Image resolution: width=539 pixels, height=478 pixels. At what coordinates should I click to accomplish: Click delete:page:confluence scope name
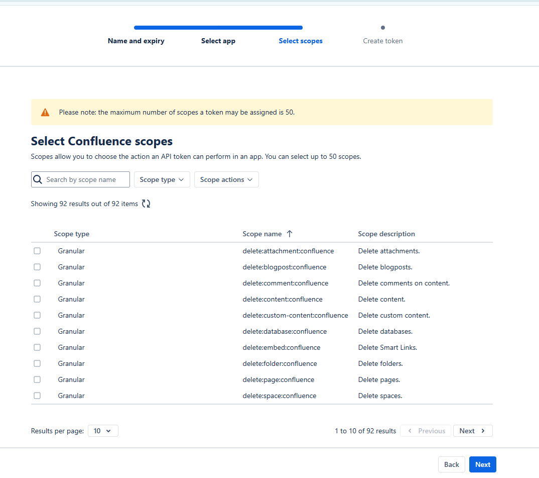click(x=279, y=379)
